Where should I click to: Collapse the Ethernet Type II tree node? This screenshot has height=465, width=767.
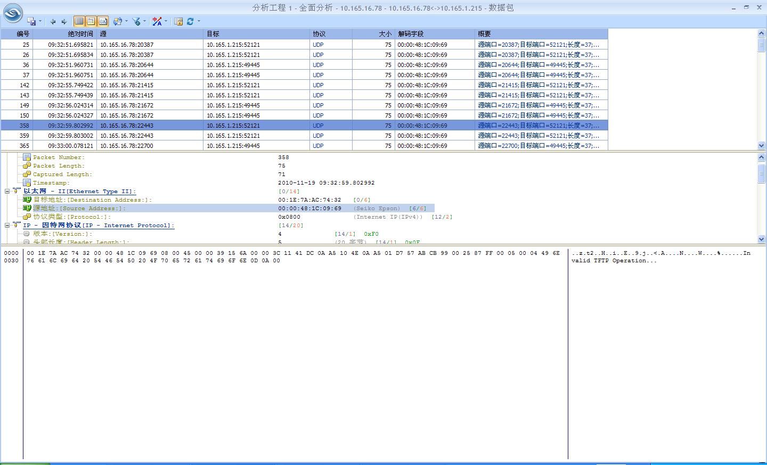click(7, 191)
